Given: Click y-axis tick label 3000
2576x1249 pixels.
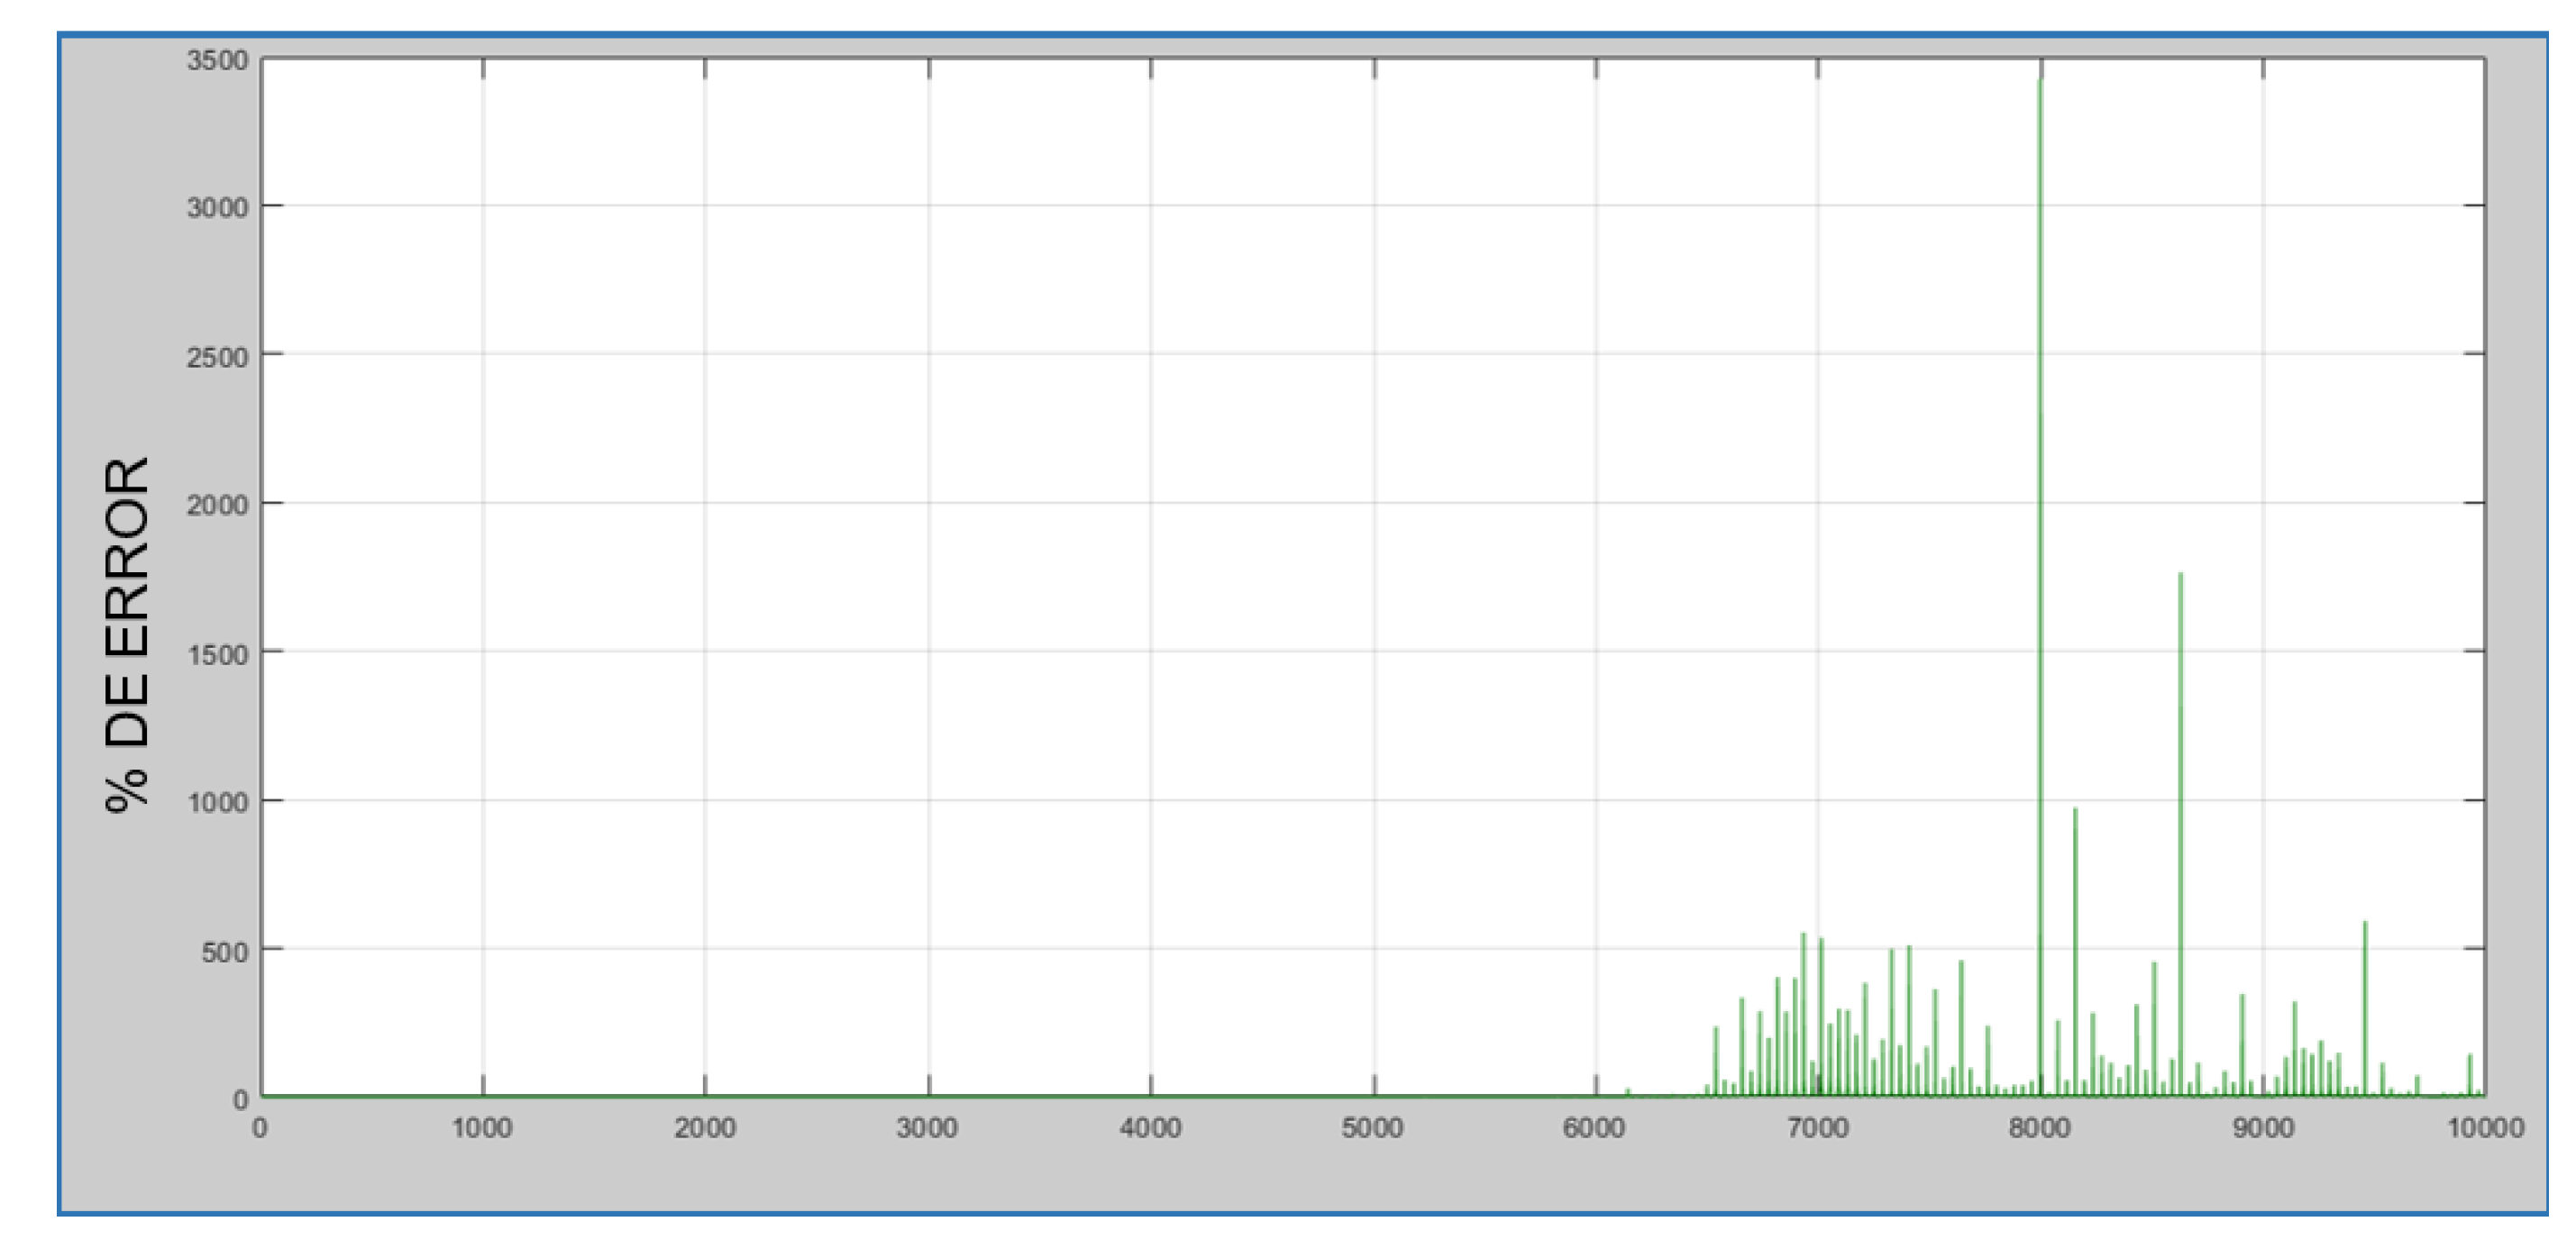Looking at the screenshot, I should [x=217, y=208].
